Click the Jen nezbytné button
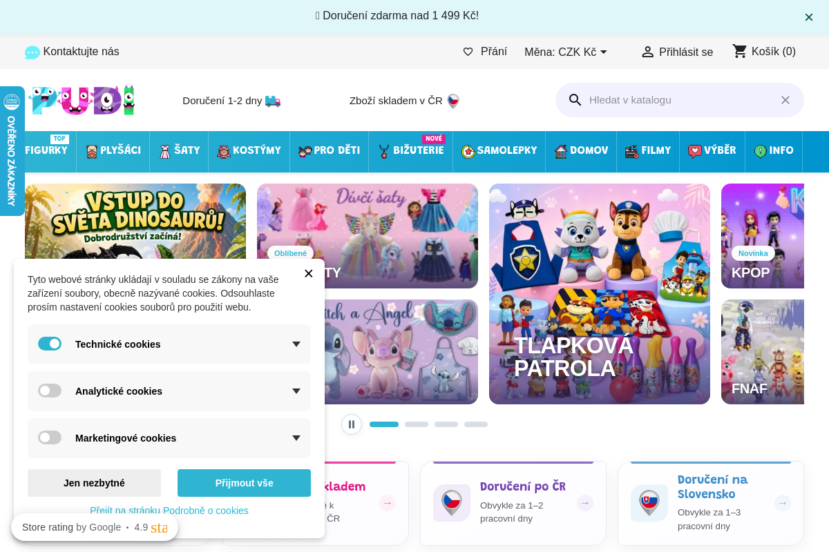 click(x=94, y=483)
